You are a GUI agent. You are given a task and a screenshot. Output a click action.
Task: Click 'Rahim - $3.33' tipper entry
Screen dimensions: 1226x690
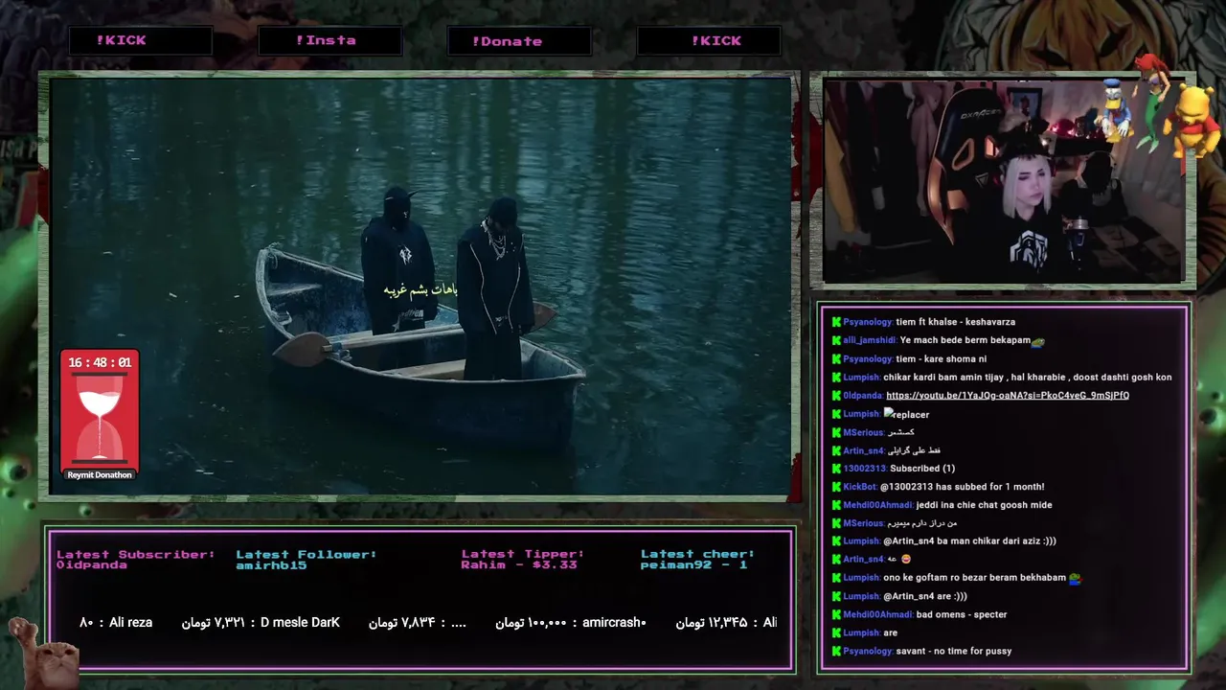519,565
